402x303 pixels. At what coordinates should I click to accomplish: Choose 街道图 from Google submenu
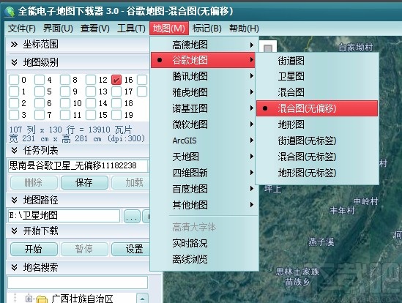pyautogui.click(x=317, y=61)
